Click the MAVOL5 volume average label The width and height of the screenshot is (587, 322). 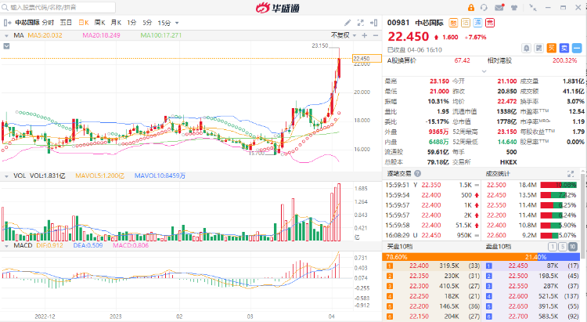[99, 175]
